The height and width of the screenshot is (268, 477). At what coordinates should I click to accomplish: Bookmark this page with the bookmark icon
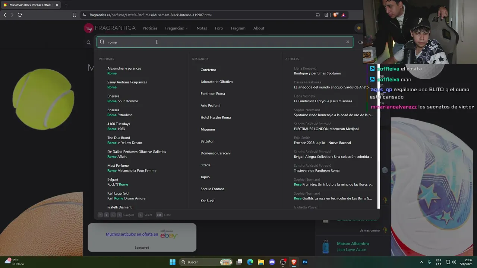click(x=75, y=15)
